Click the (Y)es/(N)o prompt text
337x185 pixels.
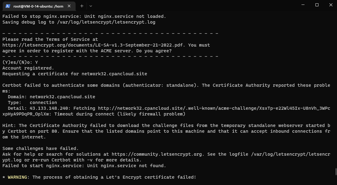pos(18,62)
